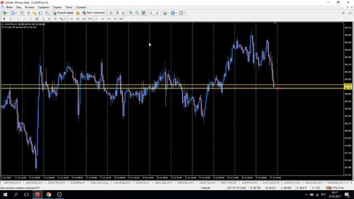Select the text (A) drawing tool
The image size is (354, 199).
click(49, 19)
